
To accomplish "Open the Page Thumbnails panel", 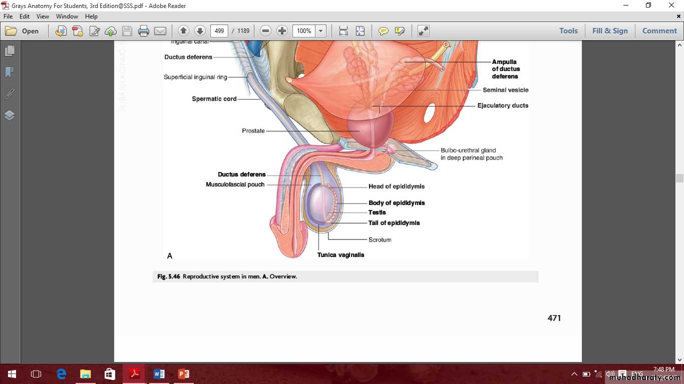I will 10,51.
